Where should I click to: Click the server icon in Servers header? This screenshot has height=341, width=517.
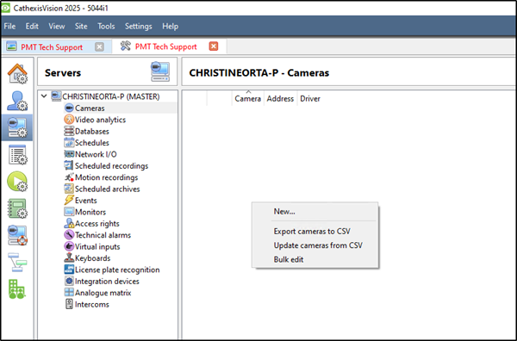160,71
